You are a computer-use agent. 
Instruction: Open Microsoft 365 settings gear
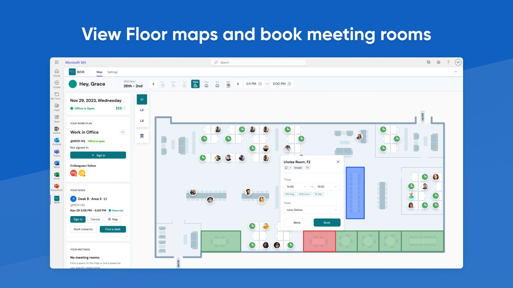pyautogui.click(x=438, y=62)
